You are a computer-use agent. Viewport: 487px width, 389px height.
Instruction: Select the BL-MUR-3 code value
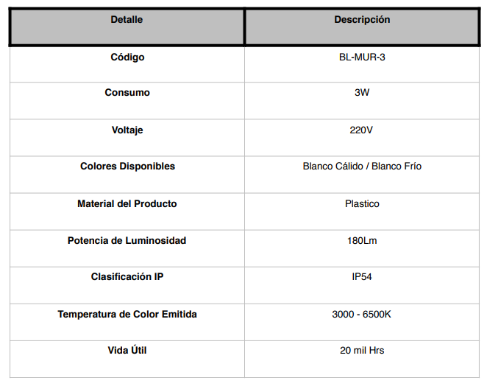coord(362,57)
